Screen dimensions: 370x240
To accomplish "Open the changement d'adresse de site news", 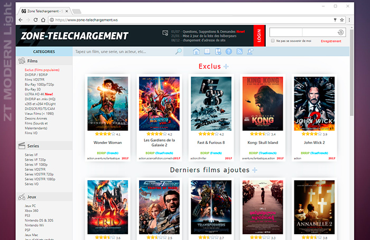I will (x=204, y=40).
